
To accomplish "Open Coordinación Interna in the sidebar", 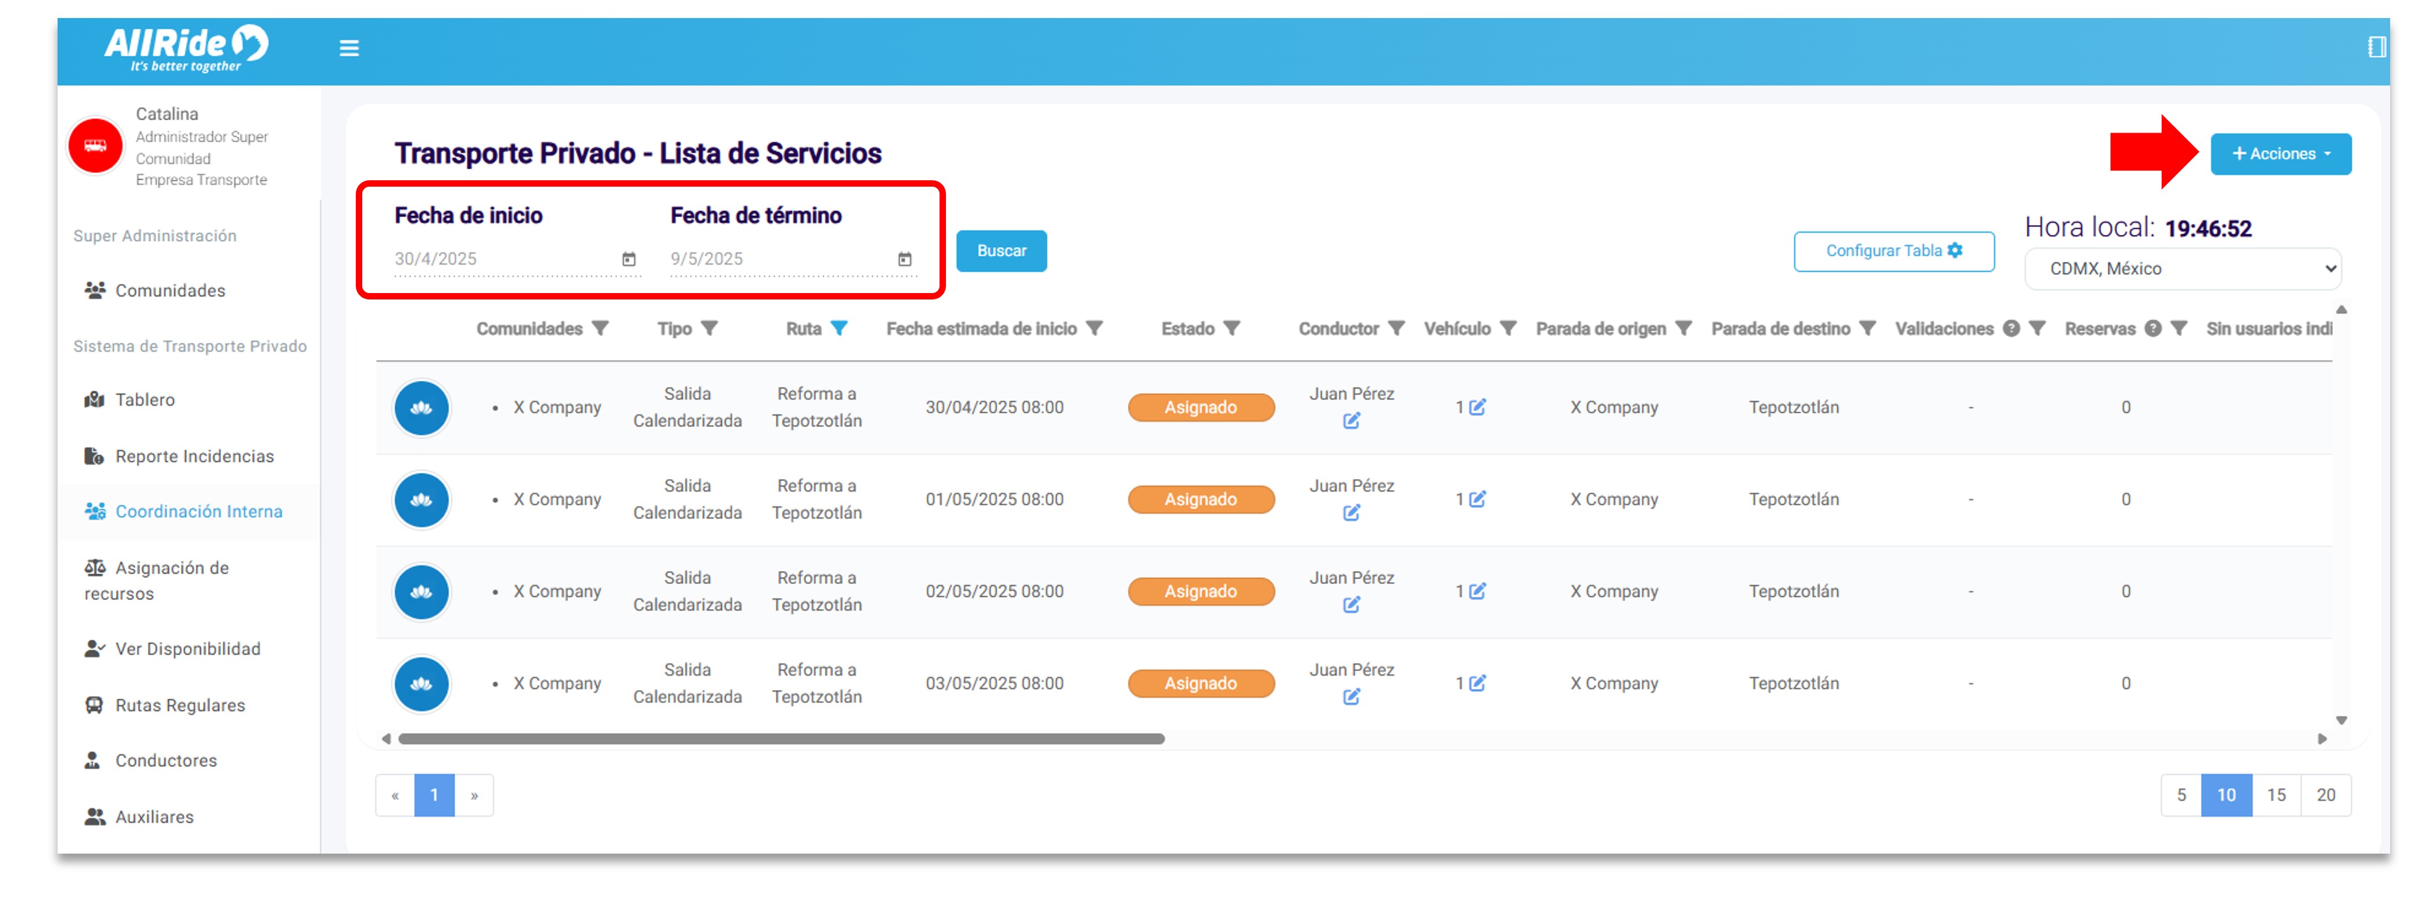I will tap(198, 512).
